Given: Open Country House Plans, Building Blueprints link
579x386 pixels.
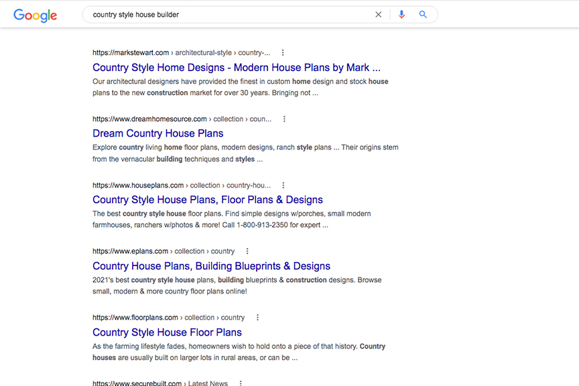Looking at the screenshot, I should [x=211, y=266].
